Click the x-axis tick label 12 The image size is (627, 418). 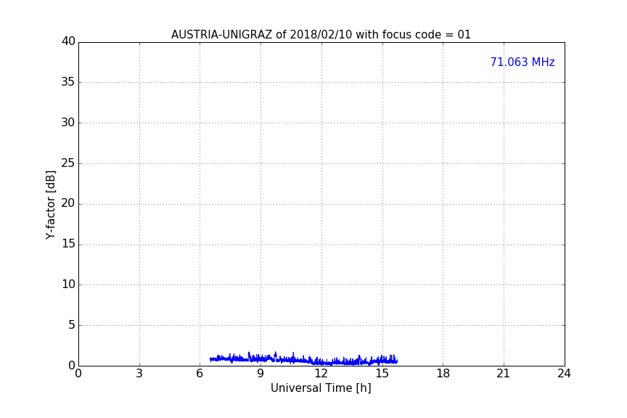(x=321, y=374)
